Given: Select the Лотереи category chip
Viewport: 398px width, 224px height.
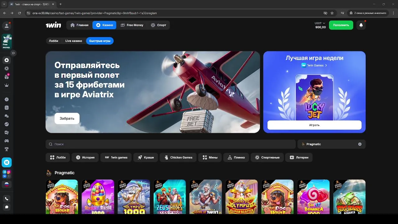Looking at the screenshot, I should coord(299,157).
